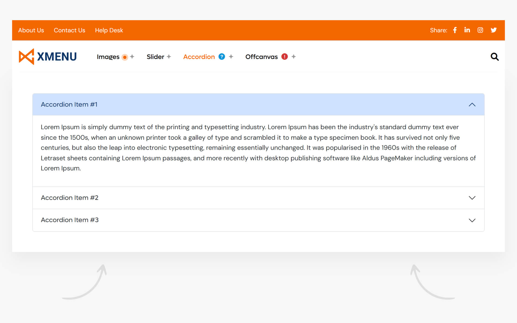Open the Accordion menu item
The height and width of the screenshot is (323, 517).
pyautogui.click(x=199, y=57)
